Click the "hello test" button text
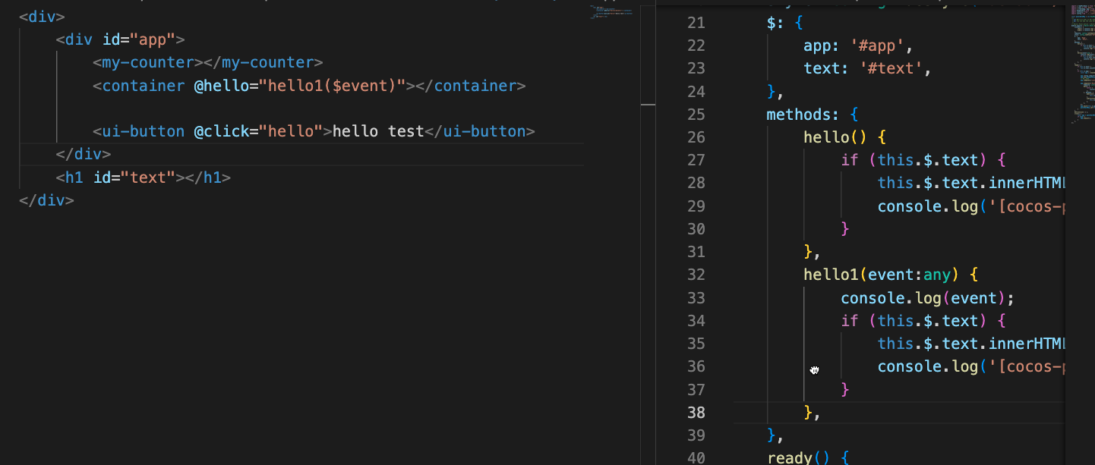Screen dimensions: 1095x465 378,131
